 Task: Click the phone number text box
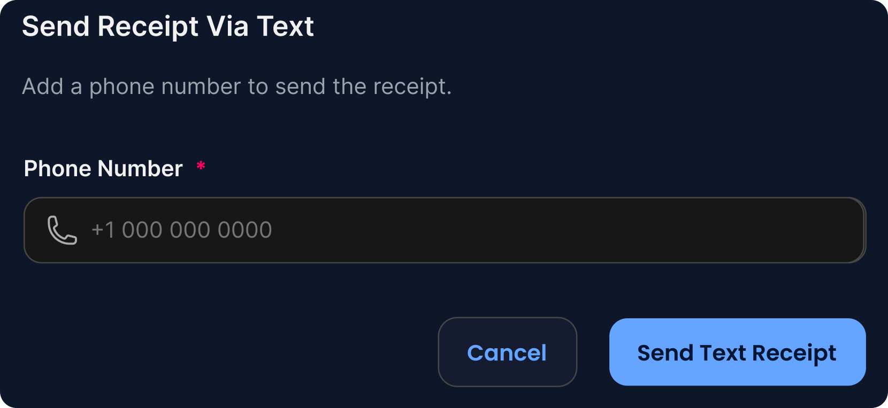444,230
